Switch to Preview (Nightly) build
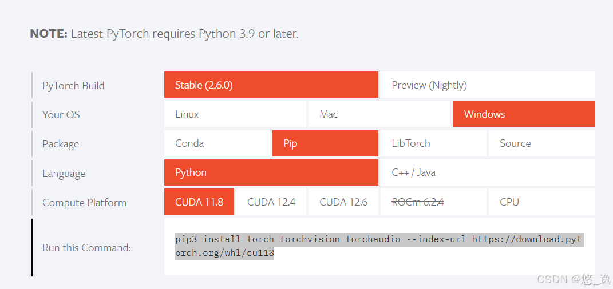The width and height of the screenshot is (613, 289). click(x=488, y=85)
